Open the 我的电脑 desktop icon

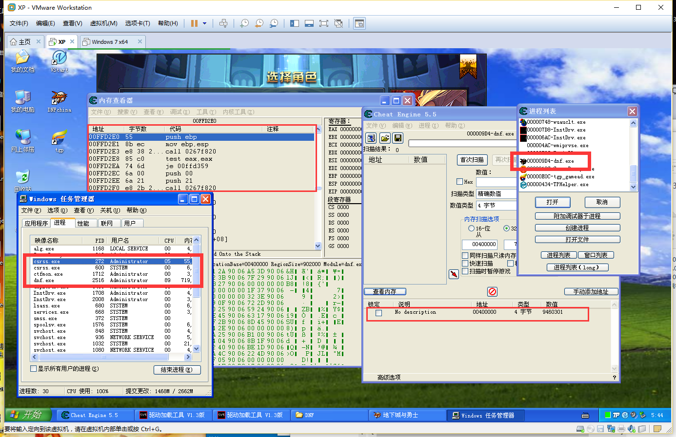click(x=22, y=101)
